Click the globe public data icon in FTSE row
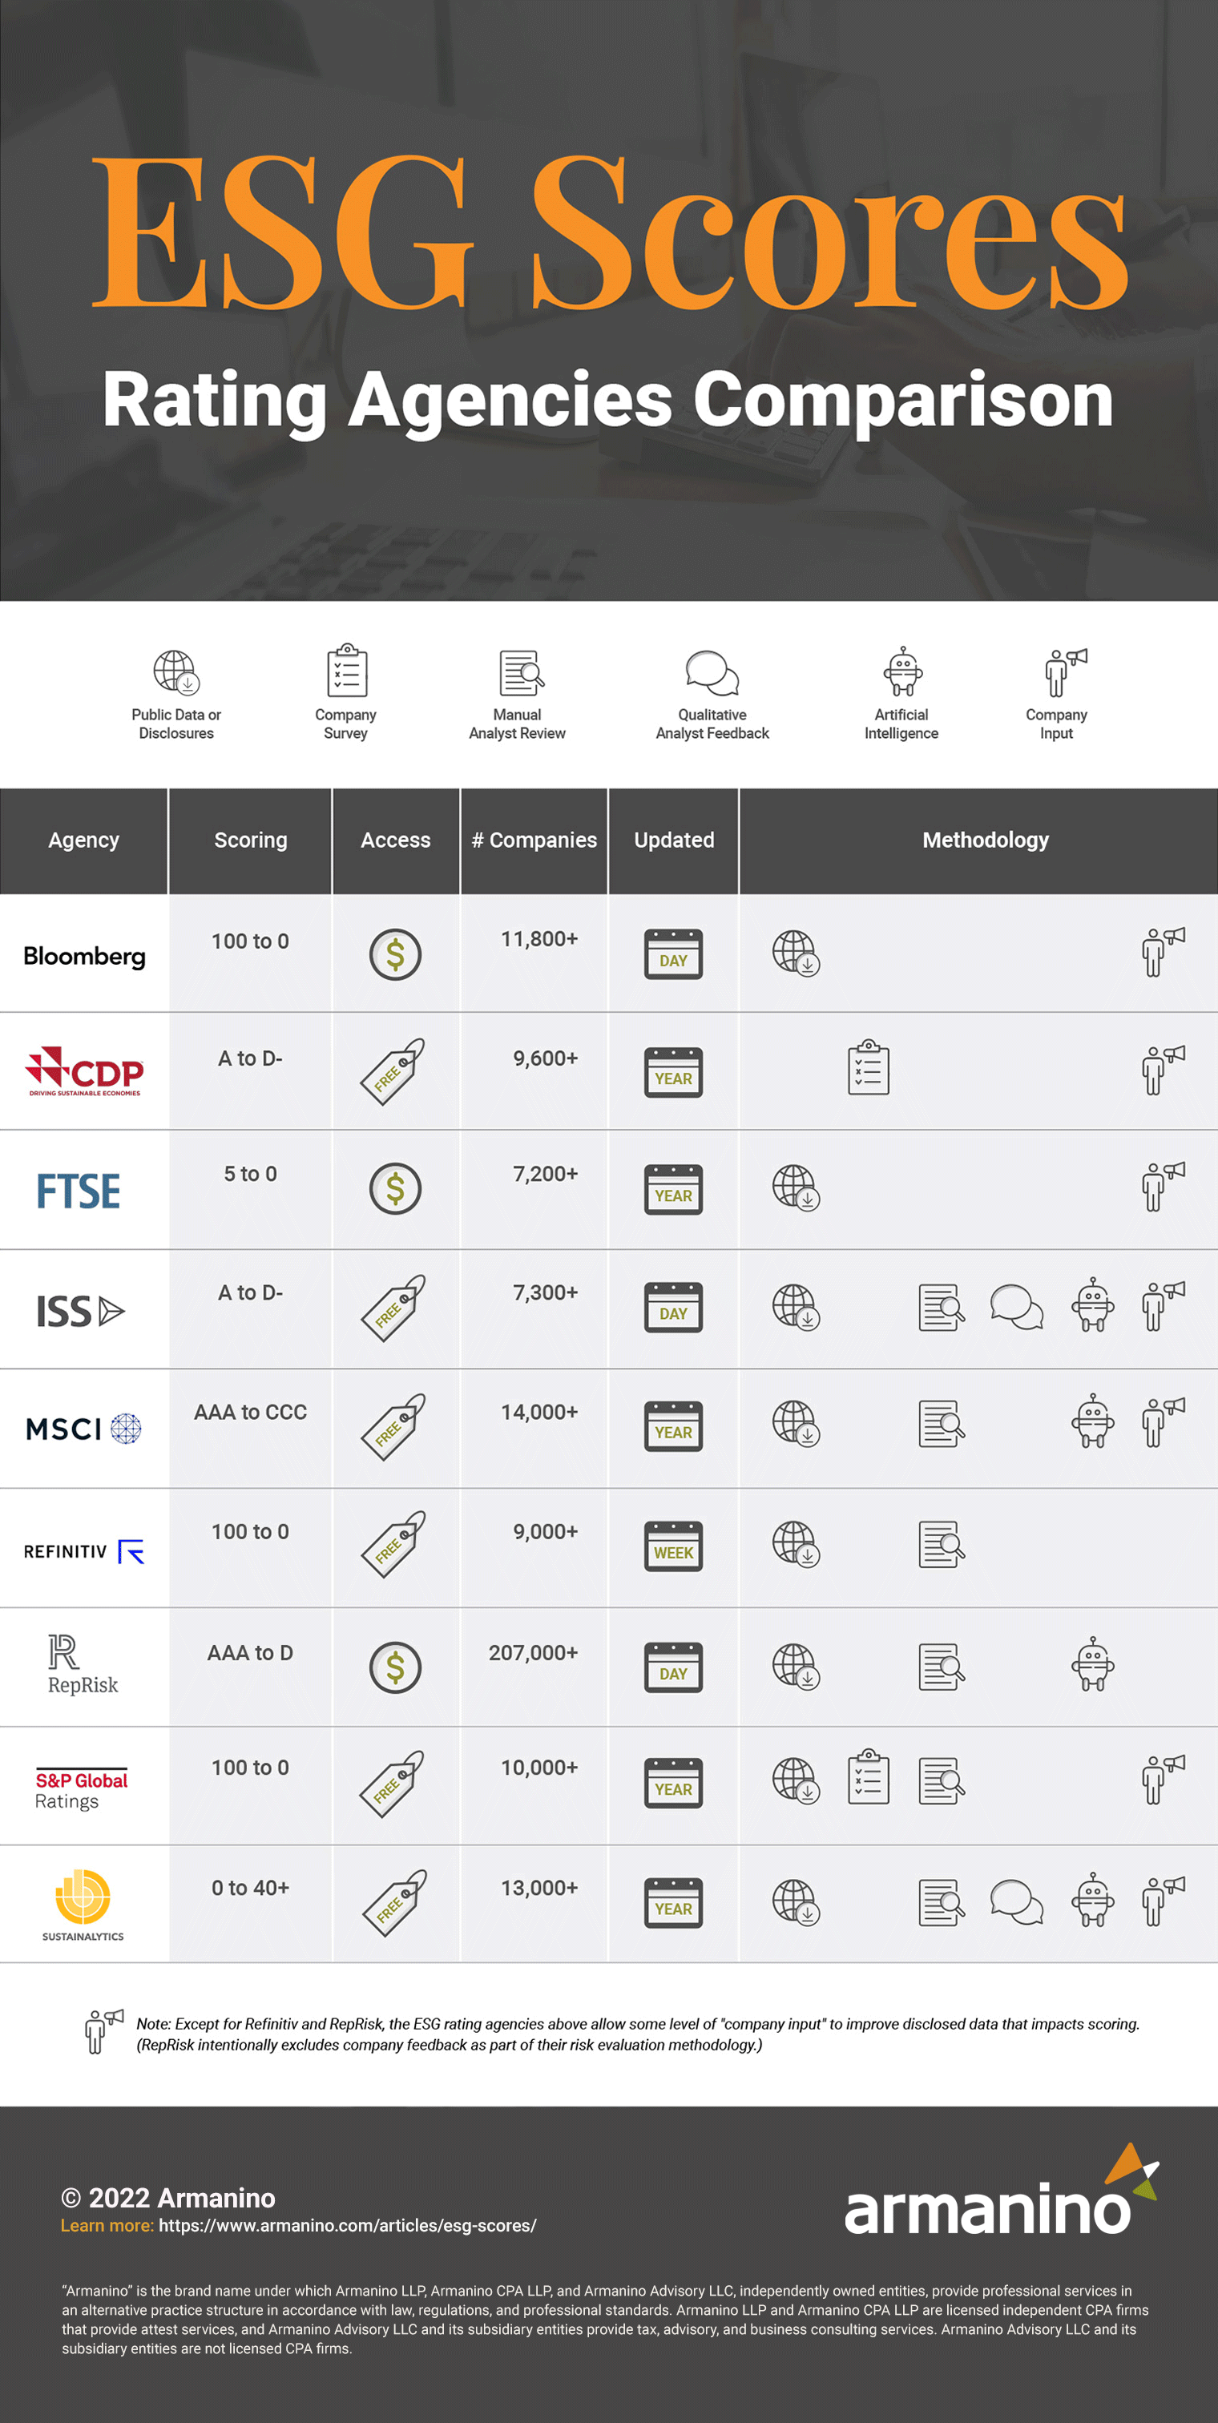The width and height of the screenshot is (1218, 2423). pos(796,1187)
